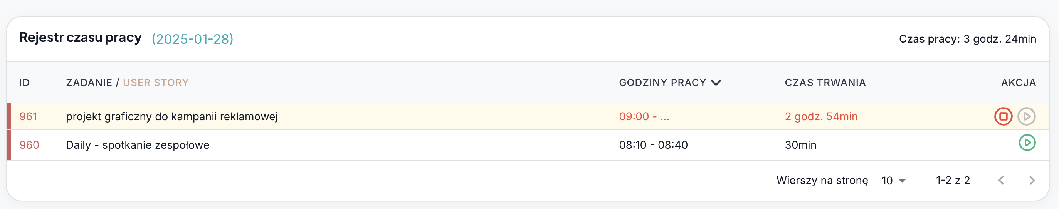Click the Czas trwania column header

(x=825, y=83)
